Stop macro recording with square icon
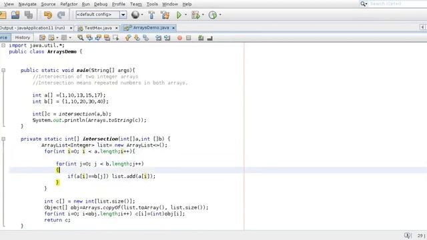 pyautogui.click(x=188, y=38)
